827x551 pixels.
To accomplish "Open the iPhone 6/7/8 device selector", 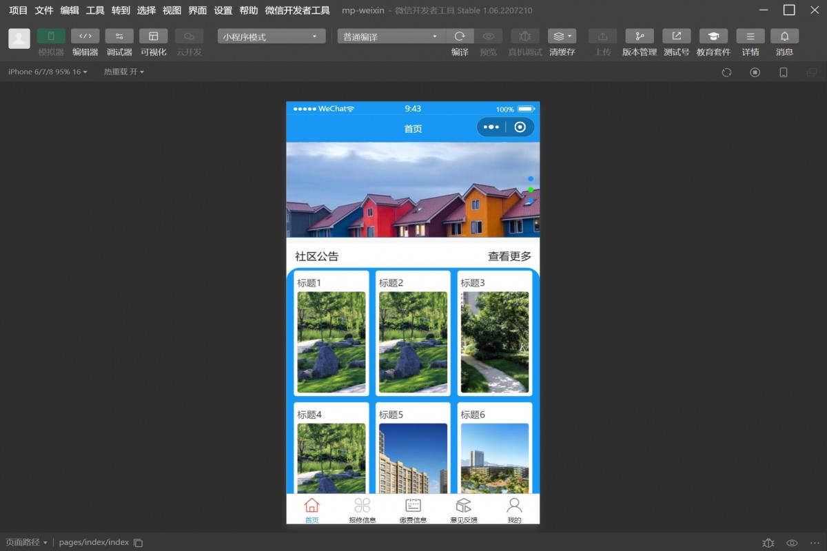I will (47, 72).
